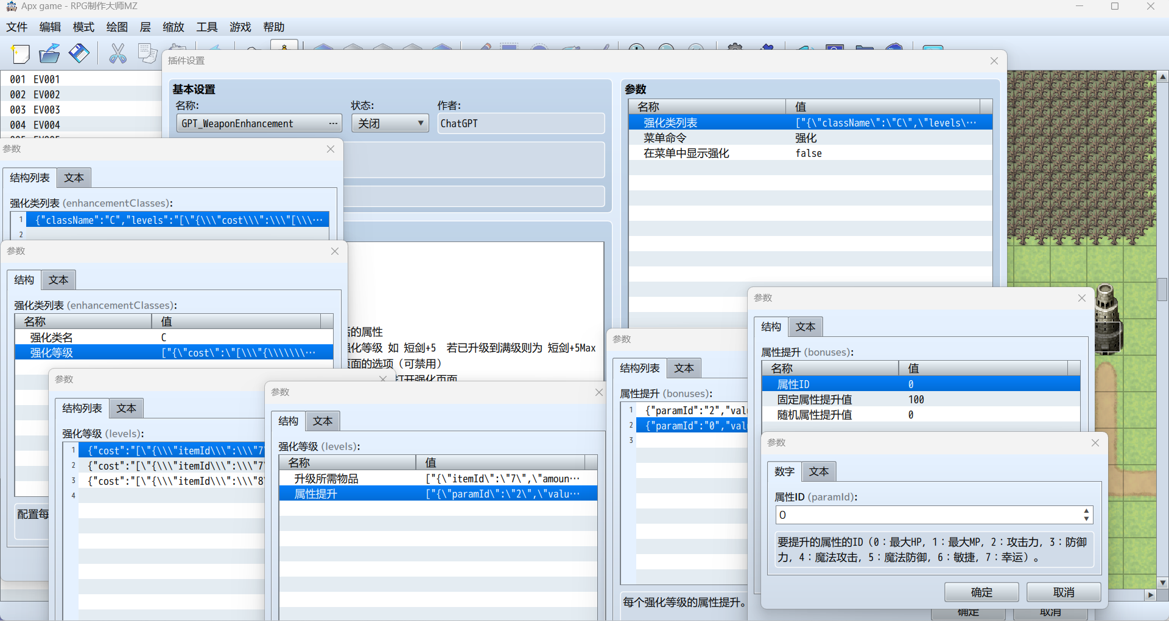1169x621 pixels.
Task: Click the map horizontal scrollbar right arrow
Action: (1150, 595)
